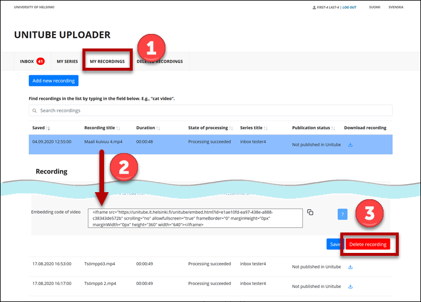Sort by Recording title arrows
The image size is (421, 302).
(x=118, y=128)
